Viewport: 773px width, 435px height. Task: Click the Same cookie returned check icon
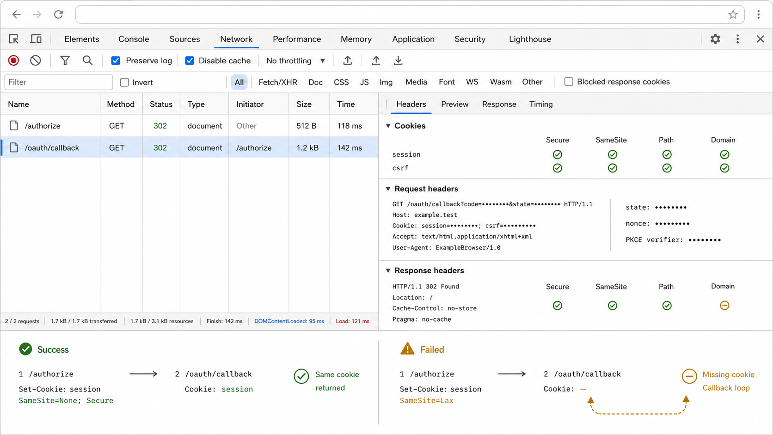click(301, 376)
